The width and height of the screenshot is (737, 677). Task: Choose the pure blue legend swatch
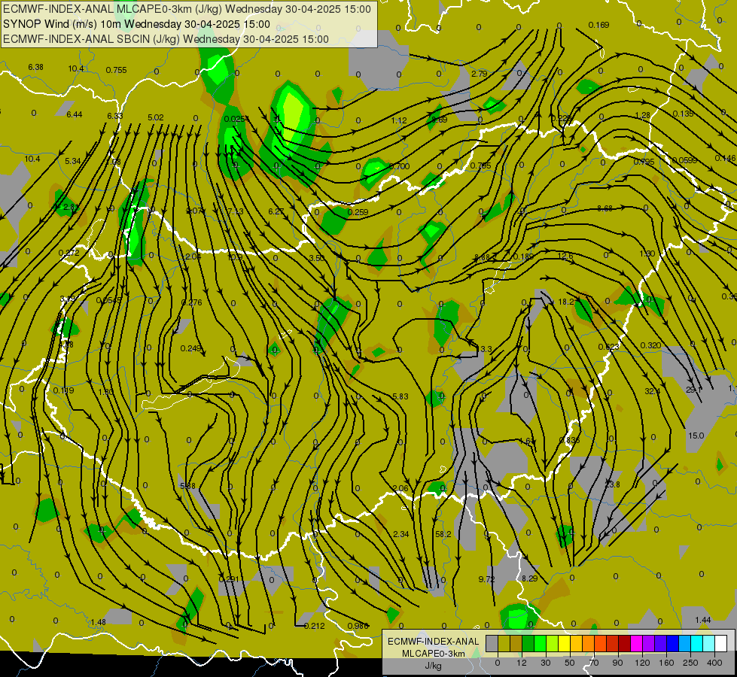coord(672,643)
